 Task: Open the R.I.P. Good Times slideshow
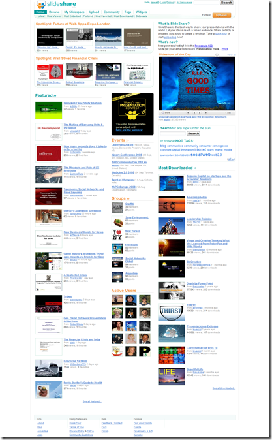pos(197,84)
